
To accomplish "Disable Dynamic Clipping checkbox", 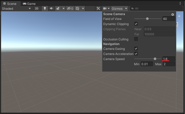I will click(x=136, y=24).
